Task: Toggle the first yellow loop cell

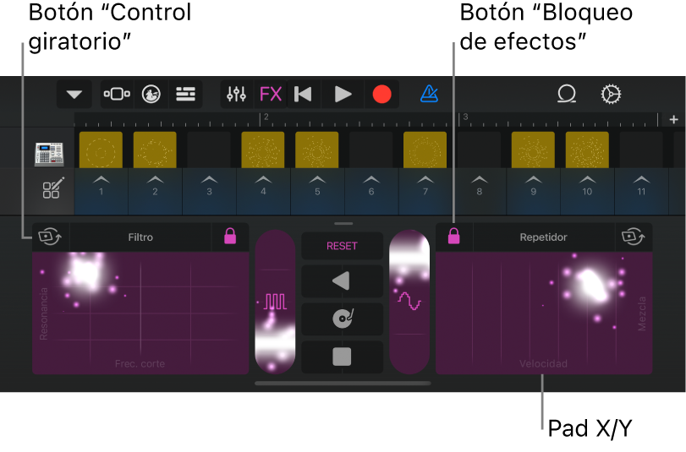Action: tap(101, 150)
